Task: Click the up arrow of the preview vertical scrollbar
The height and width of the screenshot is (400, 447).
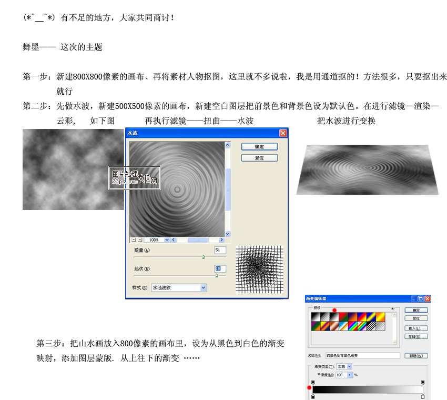Action: [x=228, y=145]
